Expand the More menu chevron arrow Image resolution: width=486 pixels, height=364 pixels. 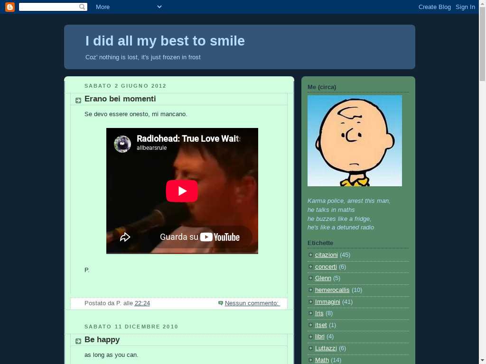coord(159,7)
